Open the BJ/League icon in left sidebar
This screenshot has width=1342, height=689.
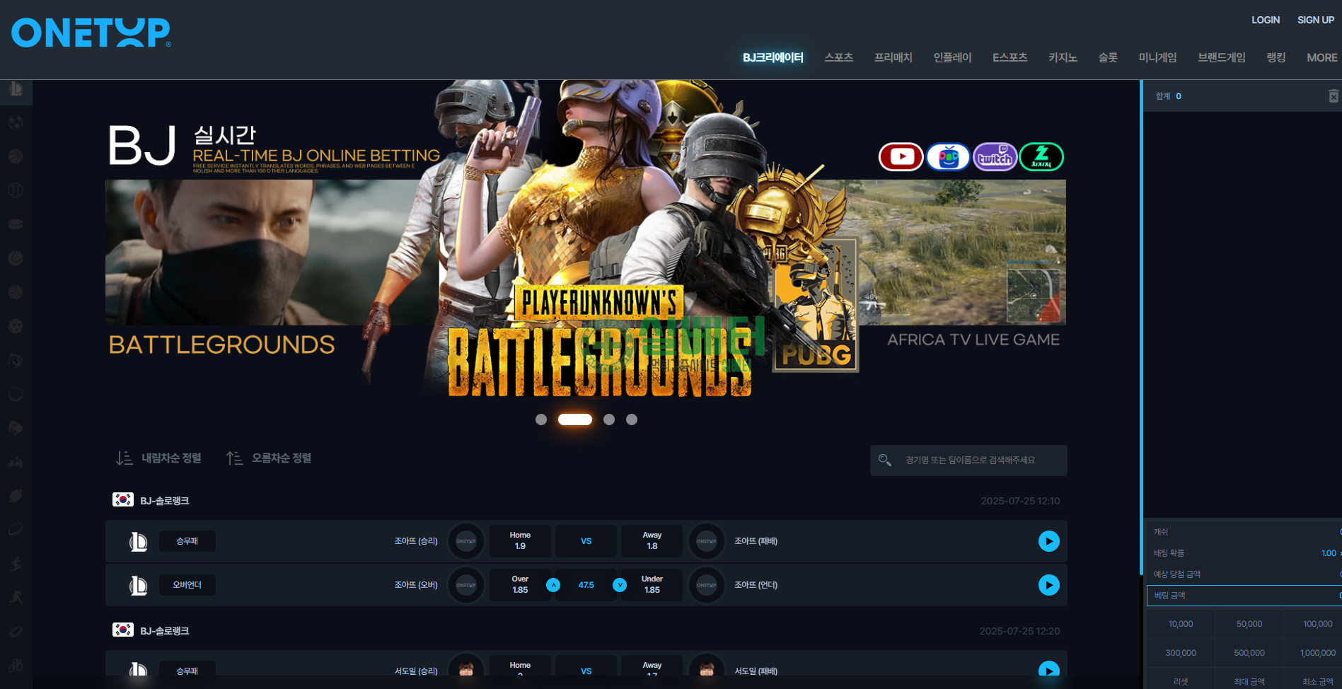click(16, 89)
